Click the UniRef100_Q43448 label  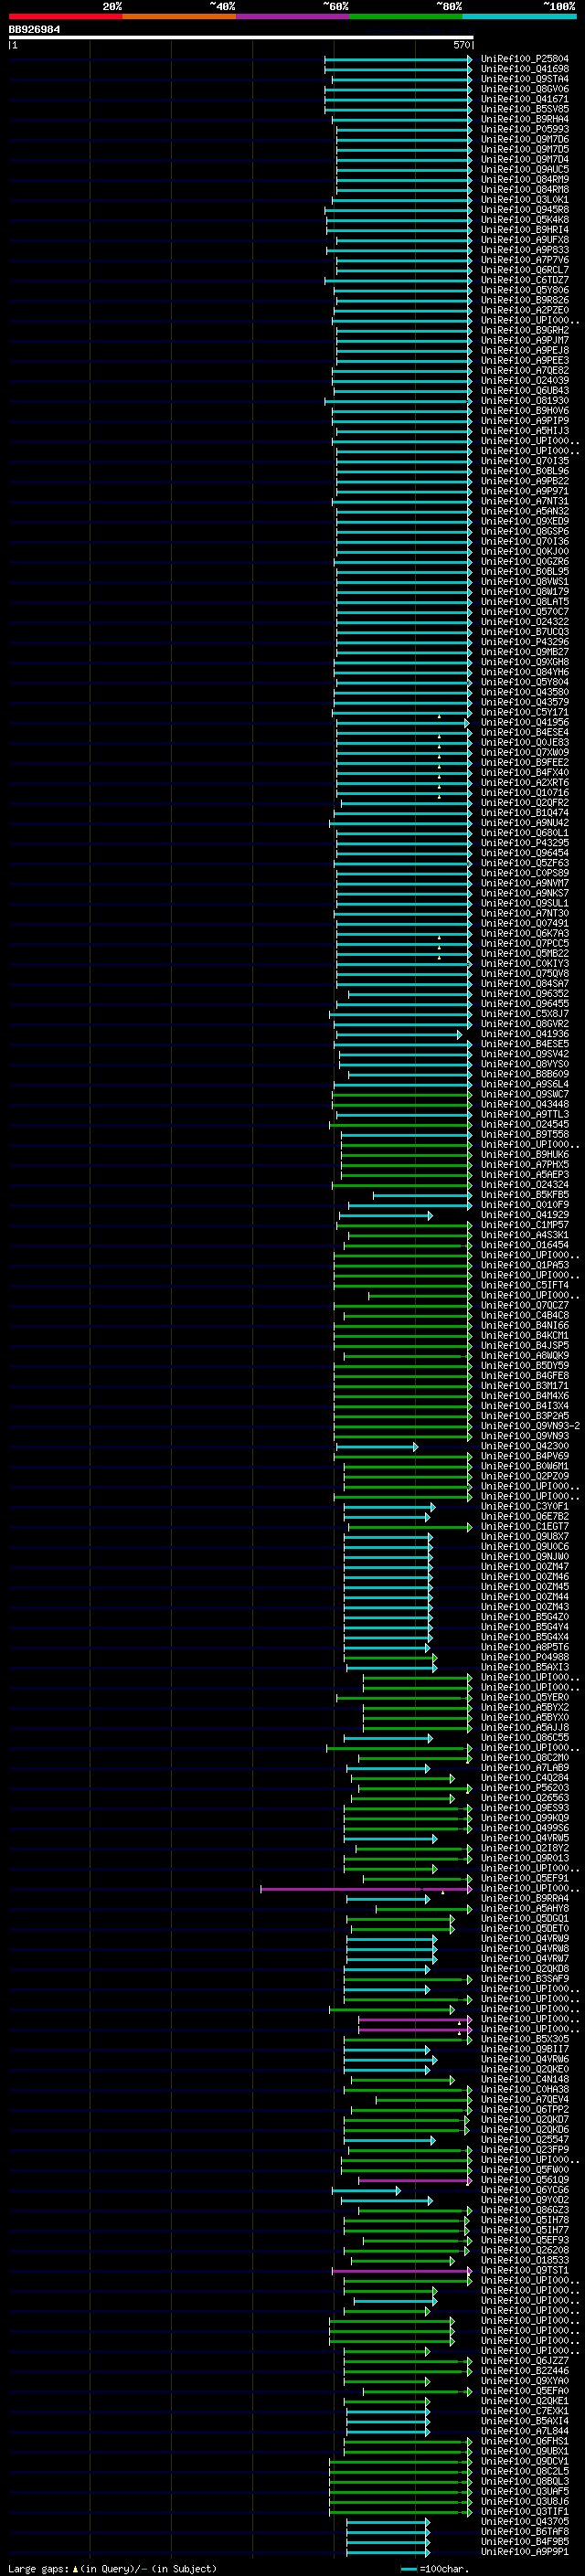[524, 1104]
